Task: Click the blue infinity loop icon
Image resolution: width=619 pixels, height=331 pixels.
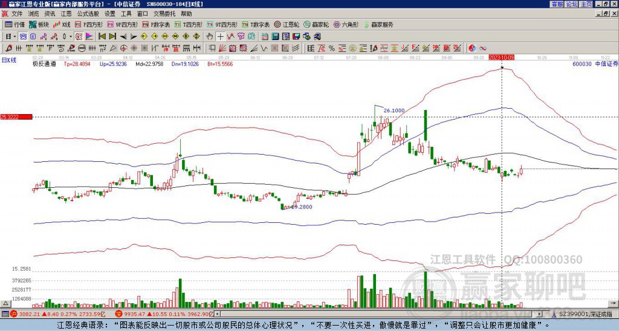Action: click(x=483, y=48)
